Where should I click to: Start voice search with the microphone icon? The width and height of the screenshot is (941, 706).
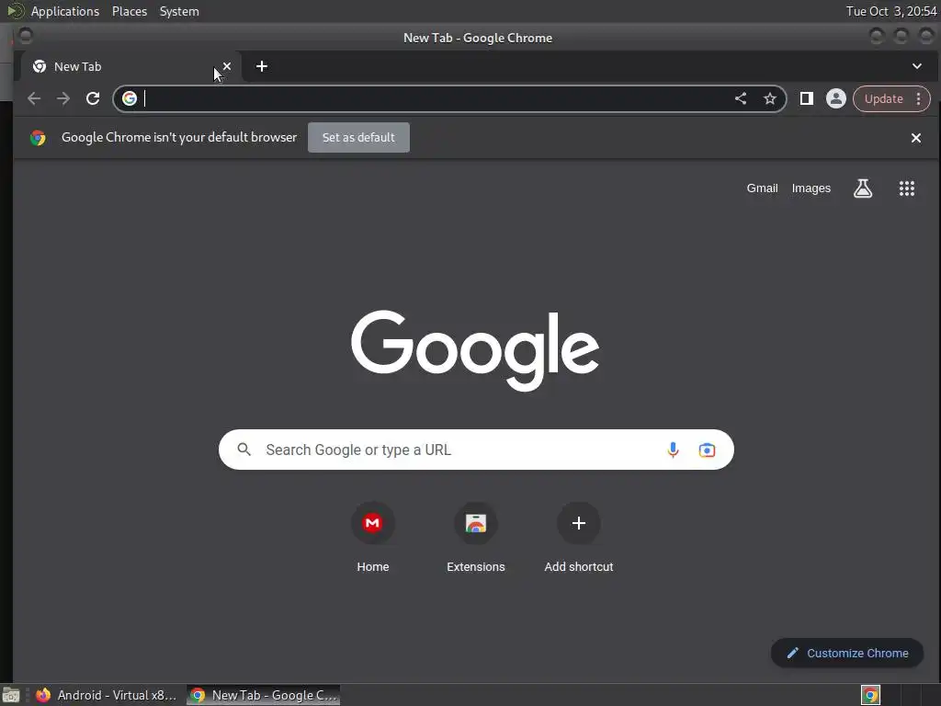(x=673, y=450)
